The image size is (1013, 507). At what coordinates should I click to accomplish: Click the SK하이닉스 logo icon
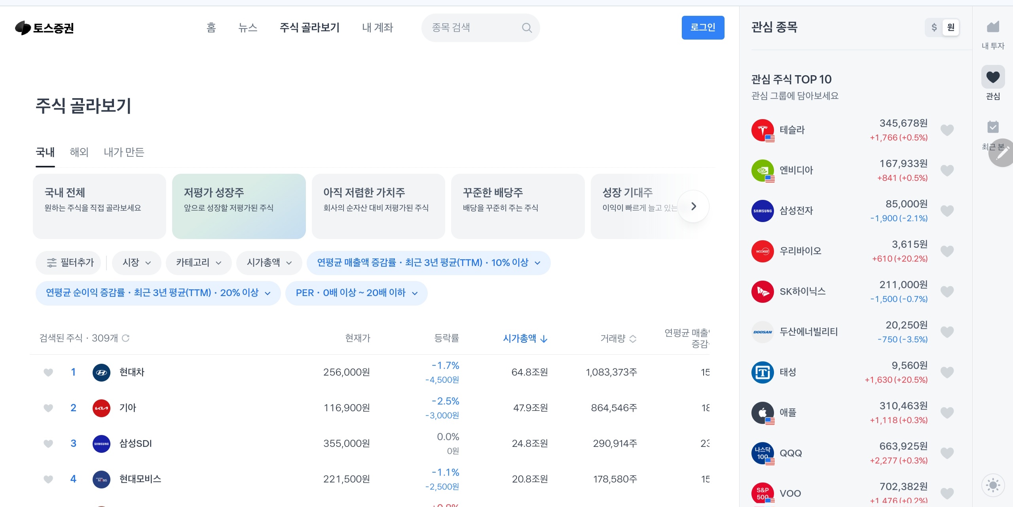coord(763,292)
